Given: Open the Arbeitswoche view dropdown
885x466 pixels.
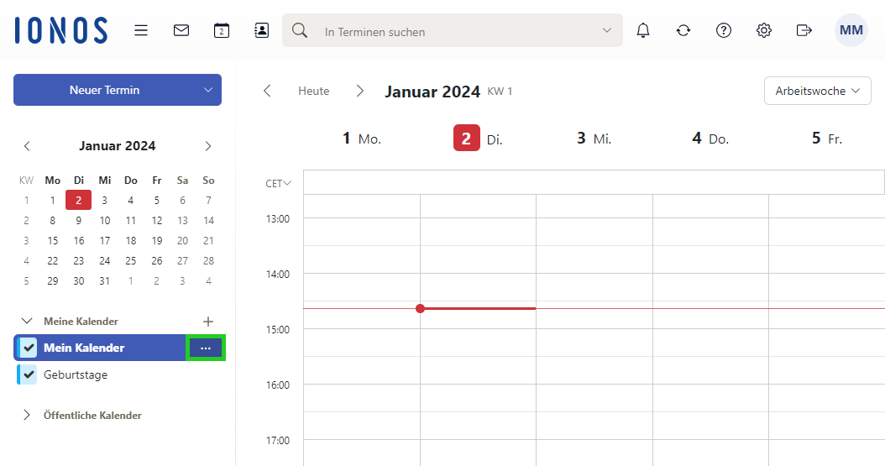Looking at the screenshot, I should point(817,91).
